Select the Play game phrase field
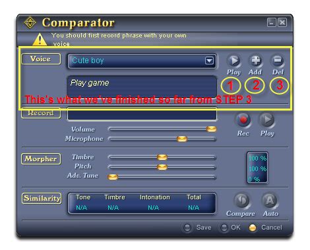Viewport: 310px width, 250px height. pyautogui.click(x=142, y=87)
